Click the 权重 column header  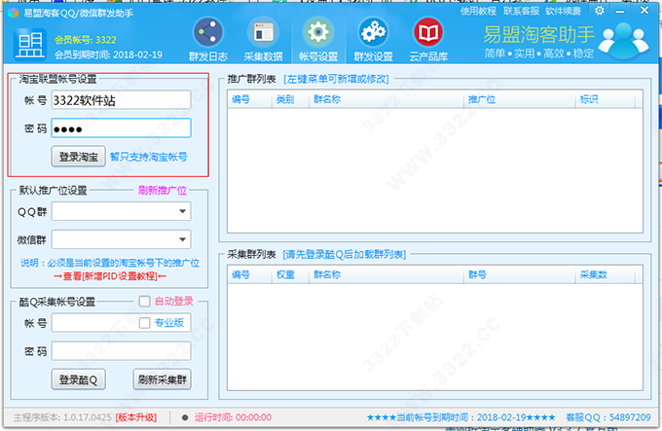290,275
